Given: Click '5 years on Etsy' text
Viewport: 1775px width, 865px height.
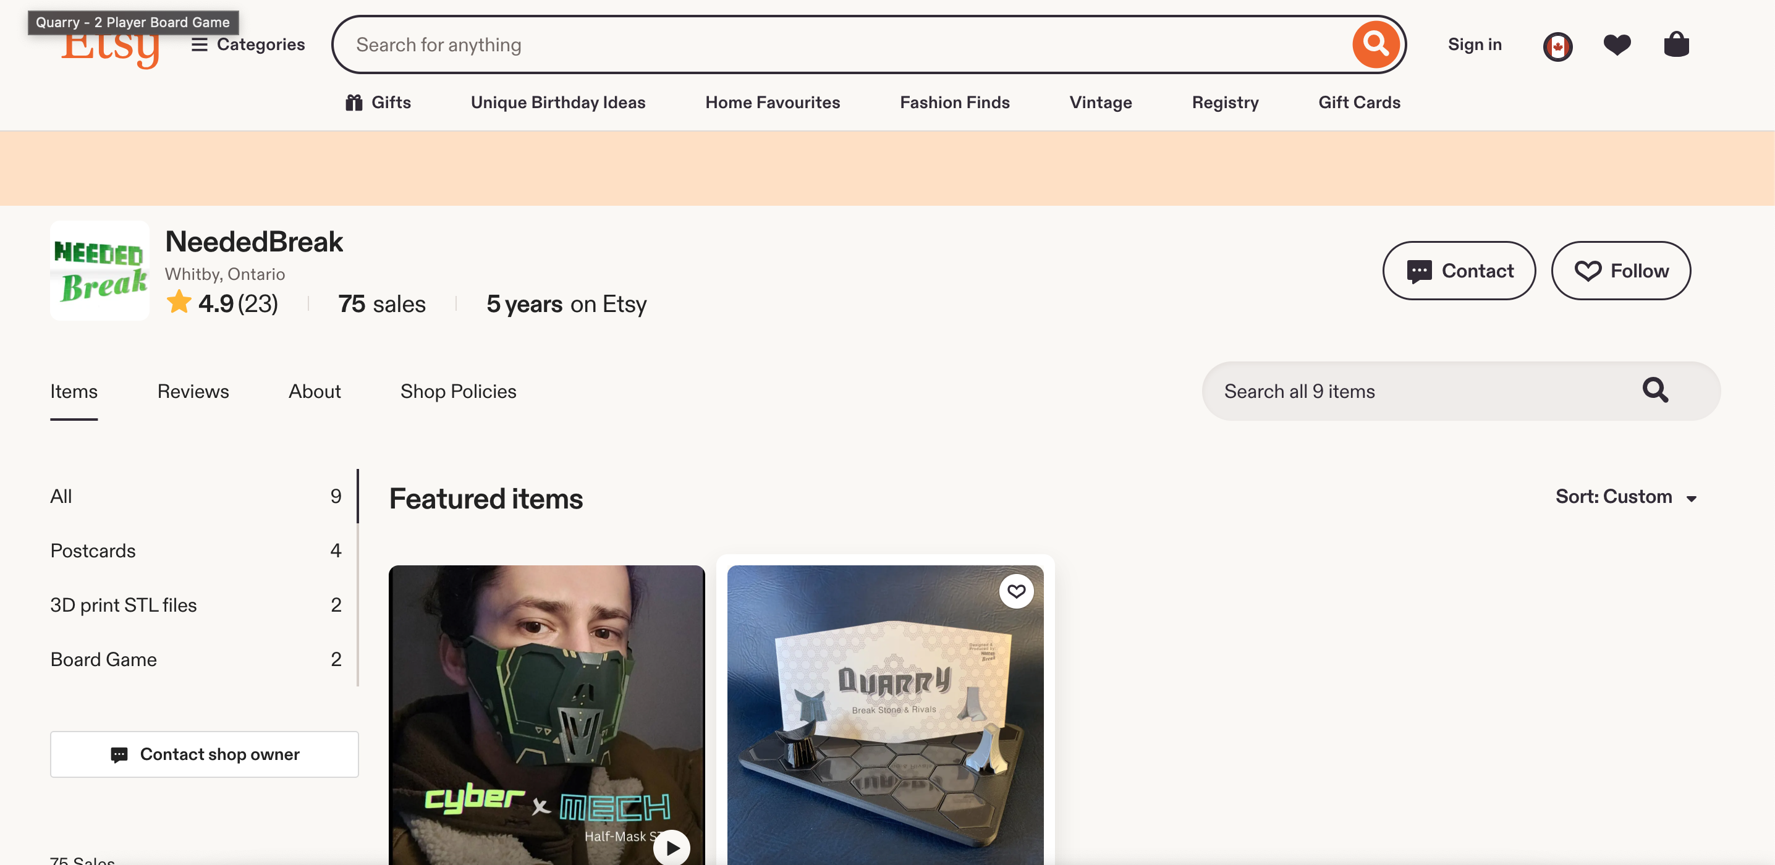Looking at the screenshot, I should (566, 304).
